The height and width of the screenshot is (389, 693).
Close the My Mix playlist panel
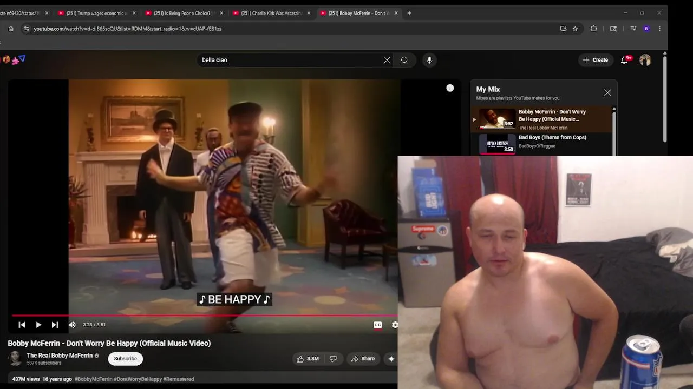click(607, 93)
